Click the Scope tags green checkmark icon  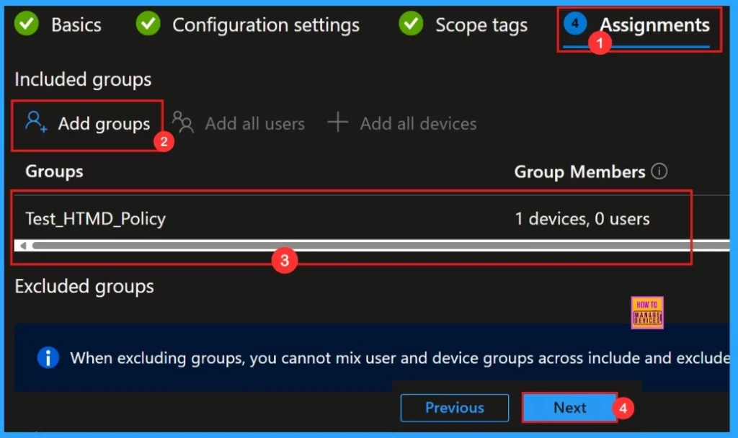coord(410,24)
